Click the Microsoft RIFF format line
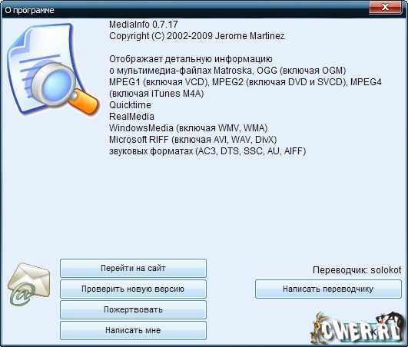 point(193,140)
